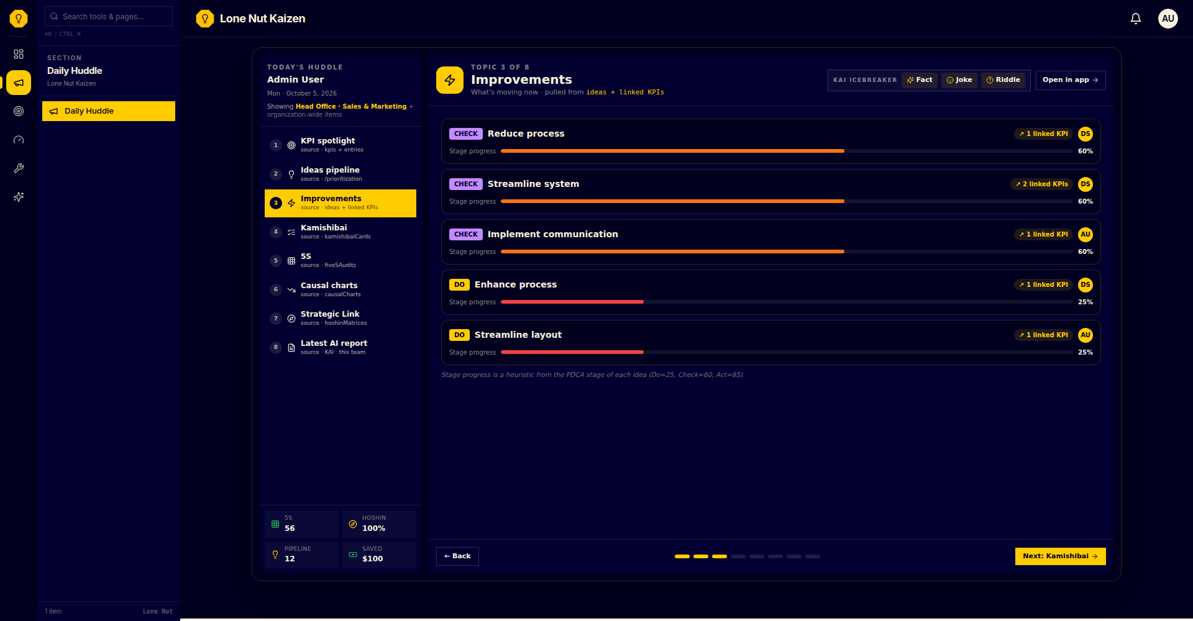Click AU avatar on Implement communication card
The image size is (1193, 621).
(x=1086, y=234)
